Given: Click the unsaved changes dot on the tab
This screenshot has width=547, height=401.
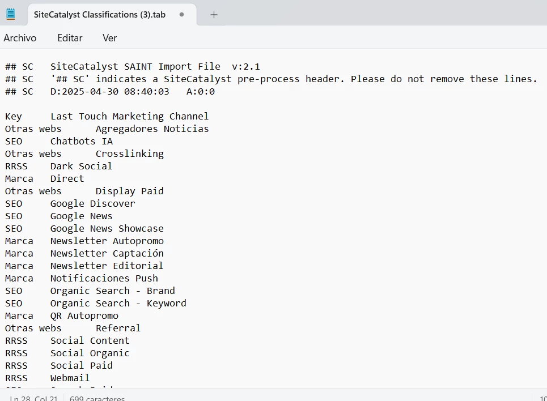Looking at the screenshot, I should pyautogui.click(x=181, y=15).
